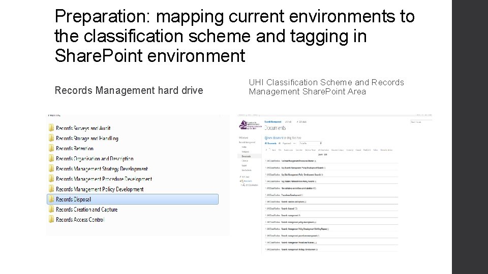This screenshot has width=488, height=274.
Task: Click the Find a file search box
Action: coord(310,144)
